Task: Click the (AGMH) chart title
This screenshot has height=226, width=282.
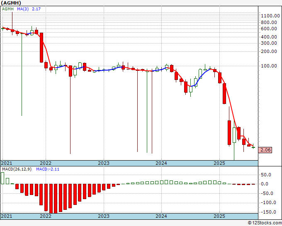Action: [x=11, y=3]
